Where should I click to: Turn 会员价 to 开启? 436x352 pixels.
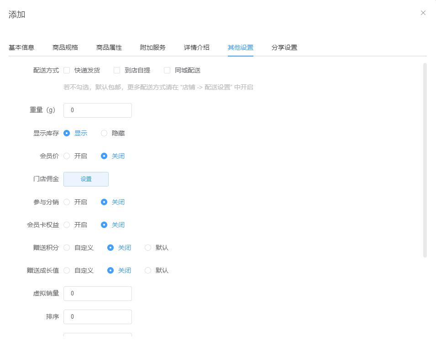pyautogui.click(x=67, y=156)
